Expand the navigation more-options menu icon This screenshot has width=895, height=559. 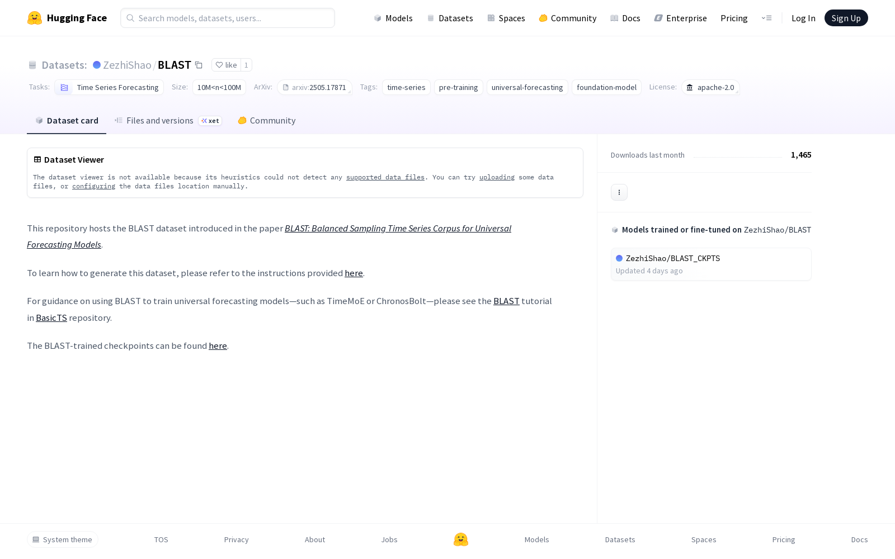[x=766, y=18]
